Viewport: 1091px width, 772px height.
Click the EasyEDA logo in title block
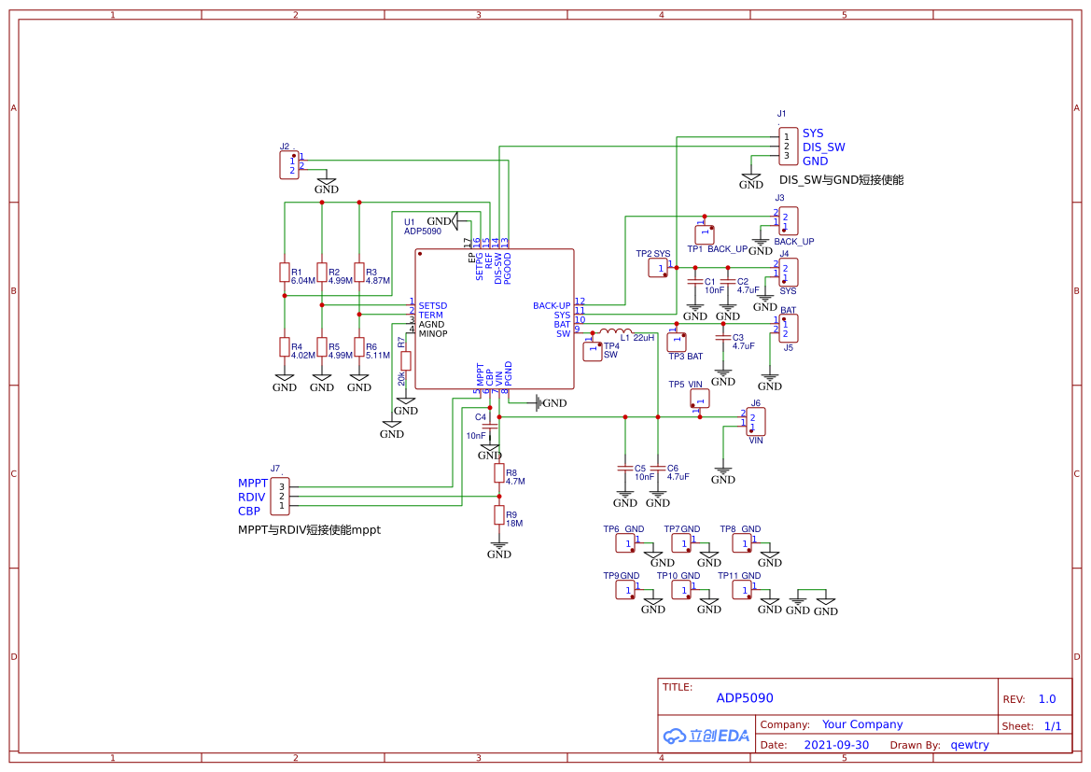click(706, 736)
